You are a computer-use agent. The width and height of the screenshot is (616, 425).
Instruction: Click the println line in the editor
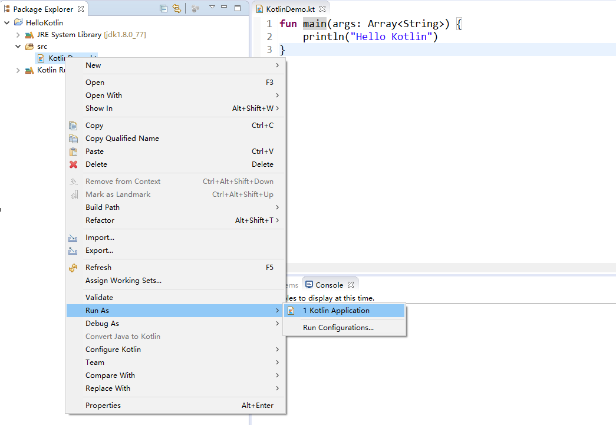[370, 37]
